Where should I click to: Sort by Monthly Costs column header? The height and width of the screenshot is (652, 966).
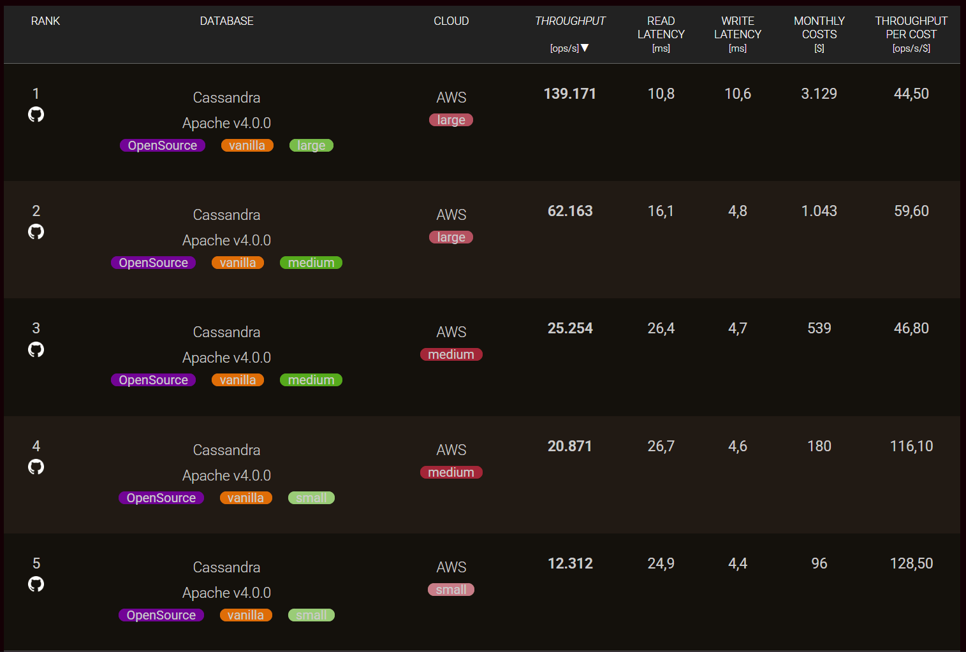pos(819,34)
